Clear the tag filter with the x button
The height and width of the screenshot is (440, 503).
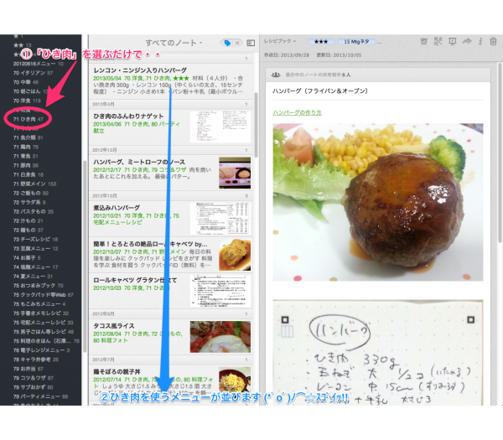coord(237,43)
